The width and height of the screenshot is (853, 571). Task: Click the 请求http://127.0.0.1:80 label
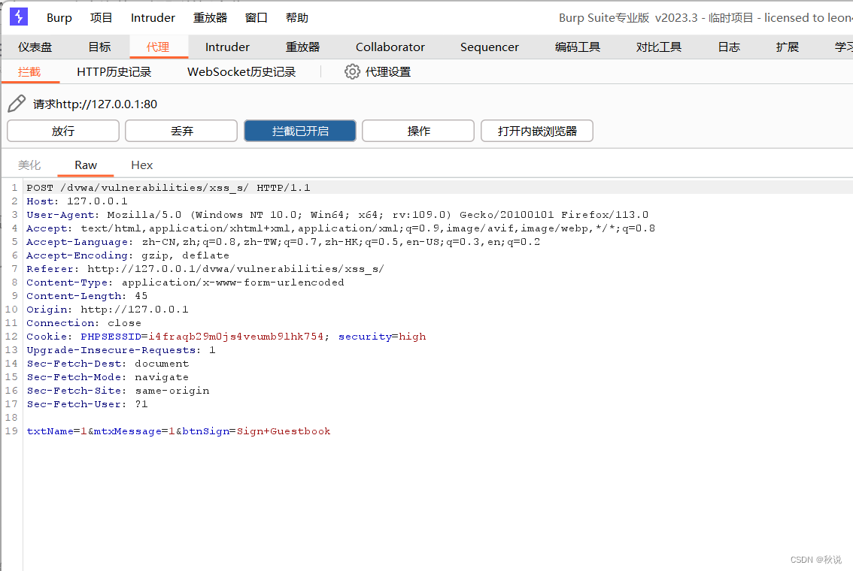click(96, 104)
